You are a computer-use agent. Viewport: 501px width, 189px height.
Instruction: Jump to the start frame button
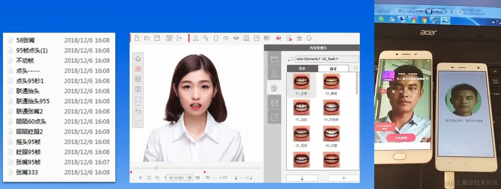(157, 177)
